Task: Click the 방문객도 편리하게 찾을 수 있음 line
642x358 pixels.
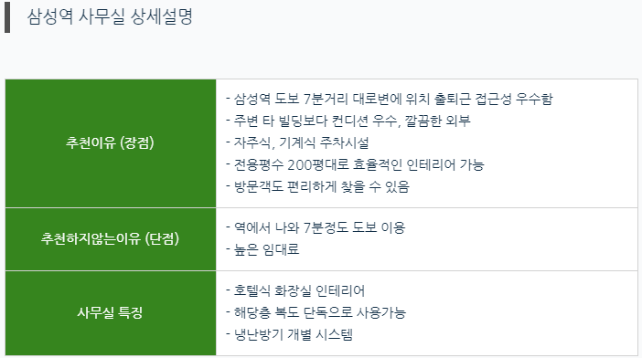Action: 317,187
